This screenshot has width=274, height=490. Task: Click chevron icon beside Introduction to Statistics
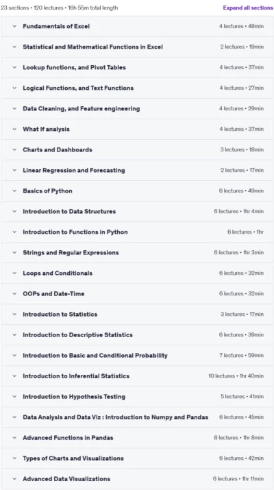pos(14,315)
